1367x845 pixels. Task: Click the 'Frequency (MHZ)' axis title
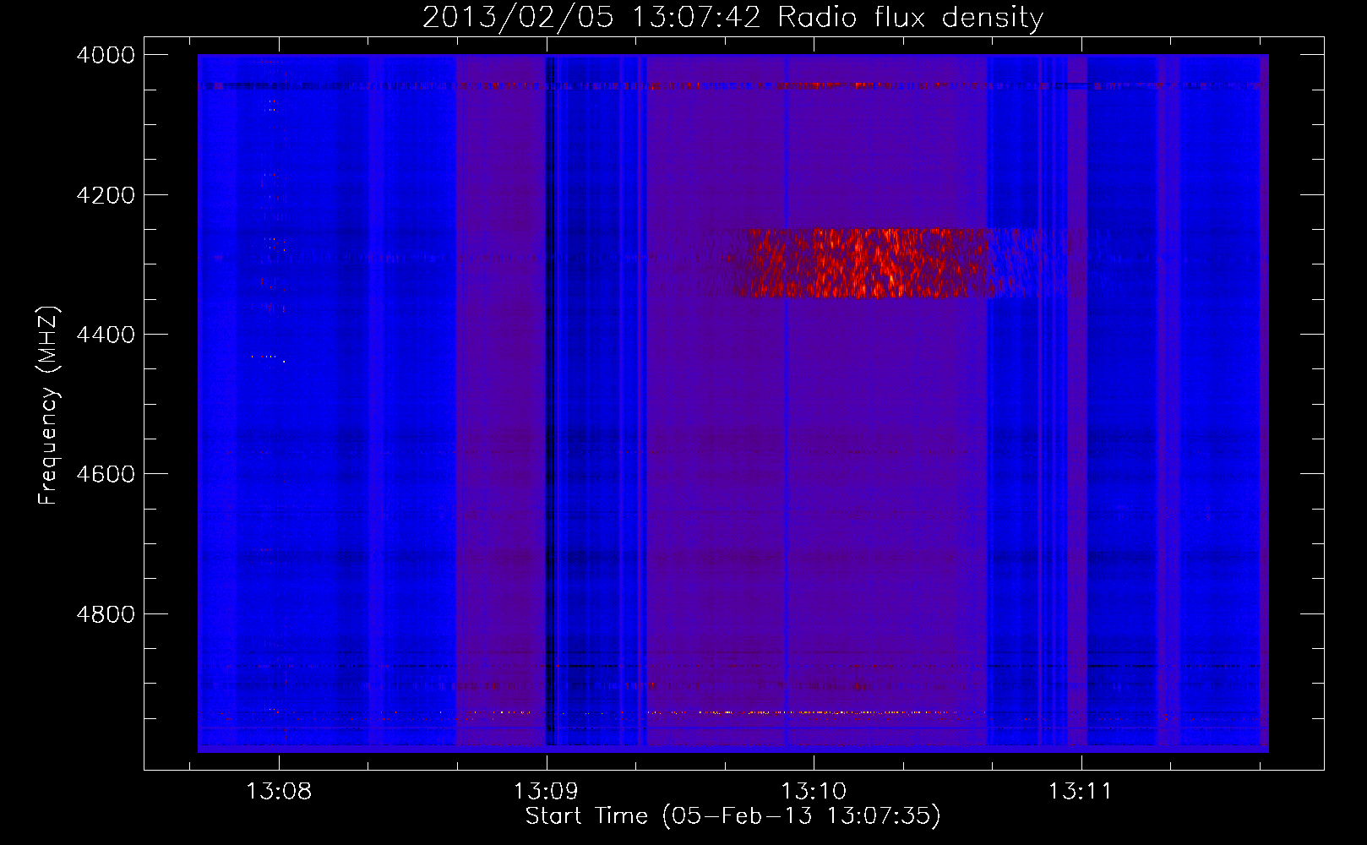(x=49, y=406)
